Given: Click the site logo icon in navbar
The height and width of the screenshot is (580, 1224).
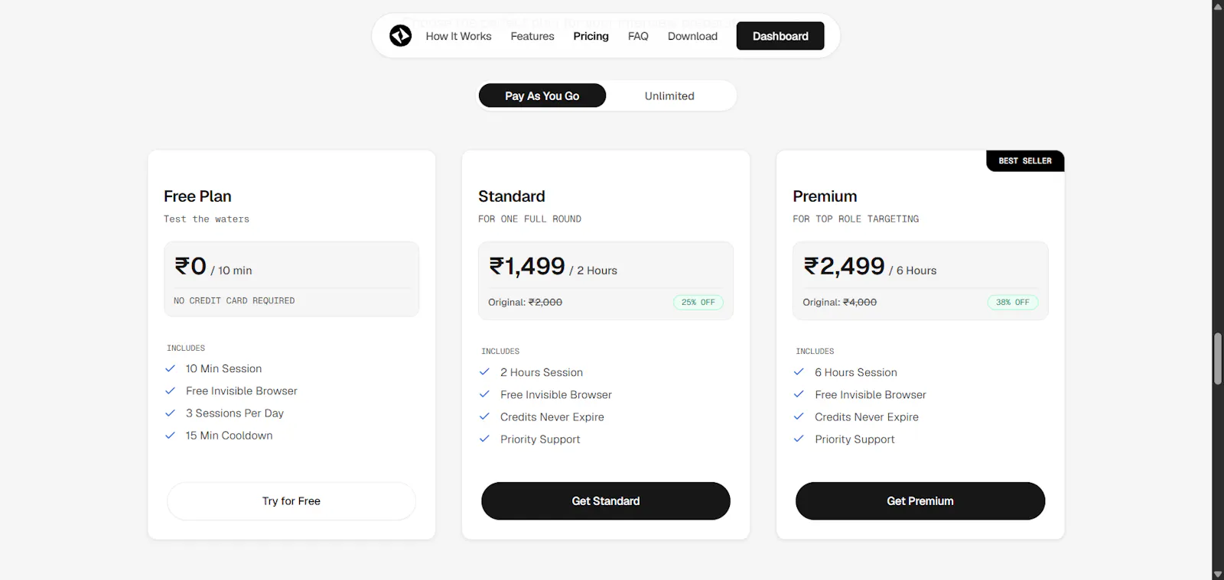Looking at the screenshot, I should pos(400,36).
